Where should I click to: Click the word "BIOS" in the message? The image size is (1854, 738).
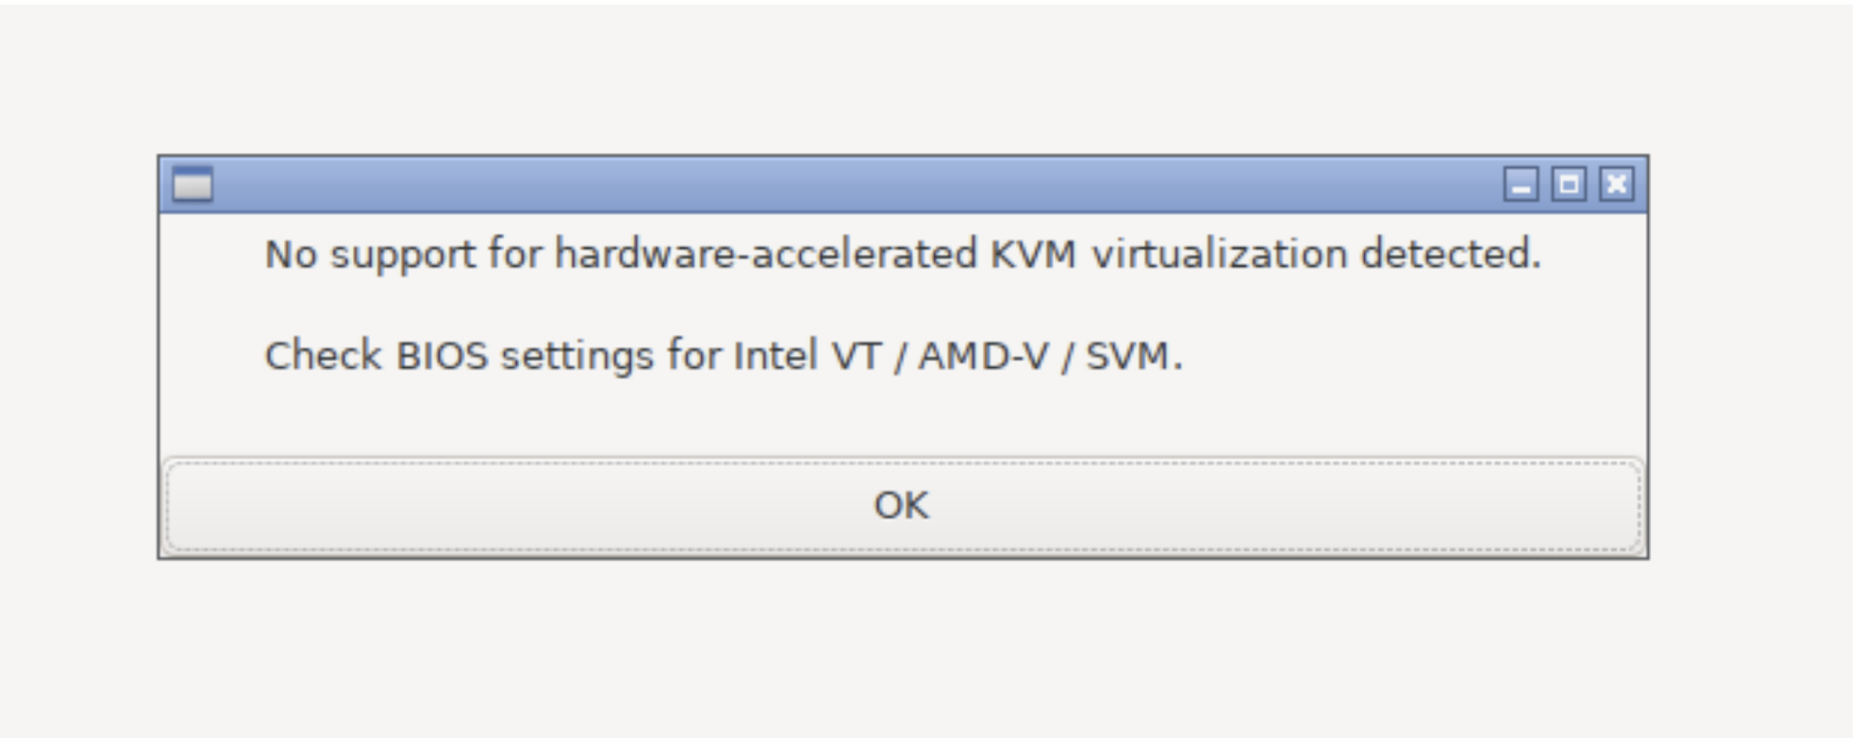[x=443, y=355]
